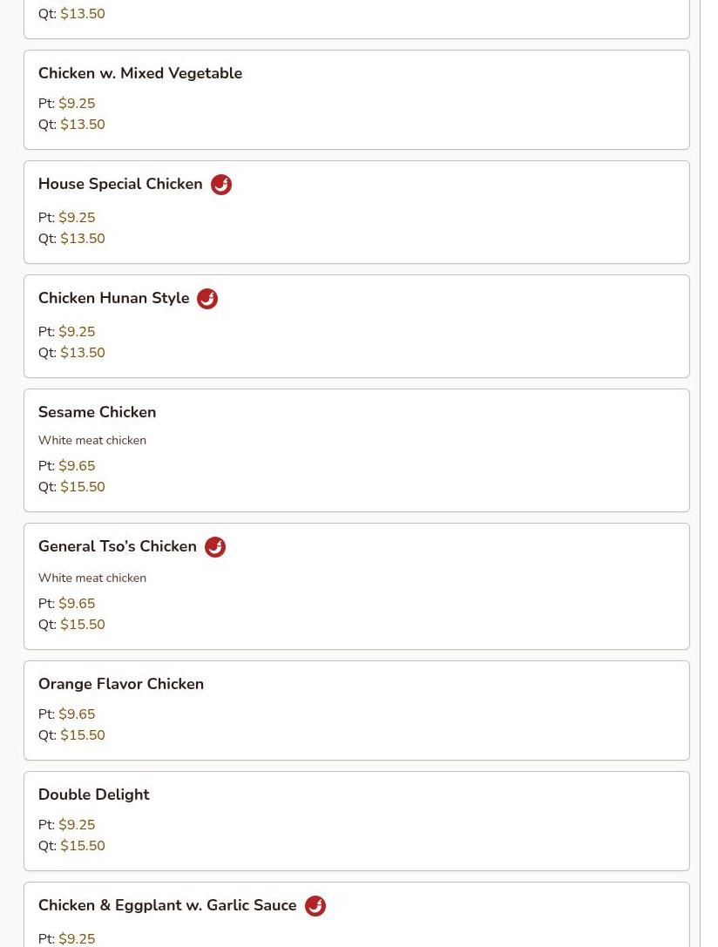Click the spicy pepper icon for Chicken Hunan Style

207,299
